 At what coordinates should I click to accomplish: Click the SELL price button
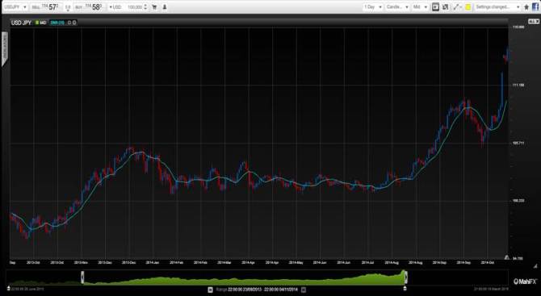pos(46,7)
